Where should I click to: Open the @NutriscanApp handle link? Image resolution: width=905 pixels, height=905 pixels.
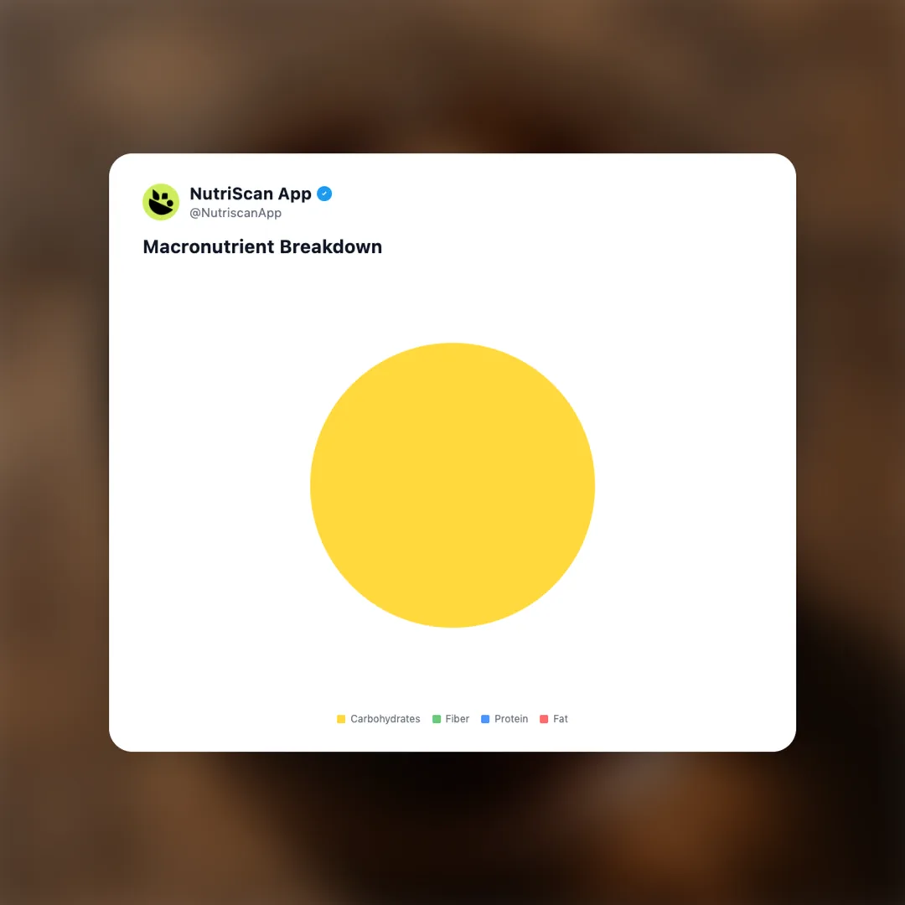tap(235, 213)
